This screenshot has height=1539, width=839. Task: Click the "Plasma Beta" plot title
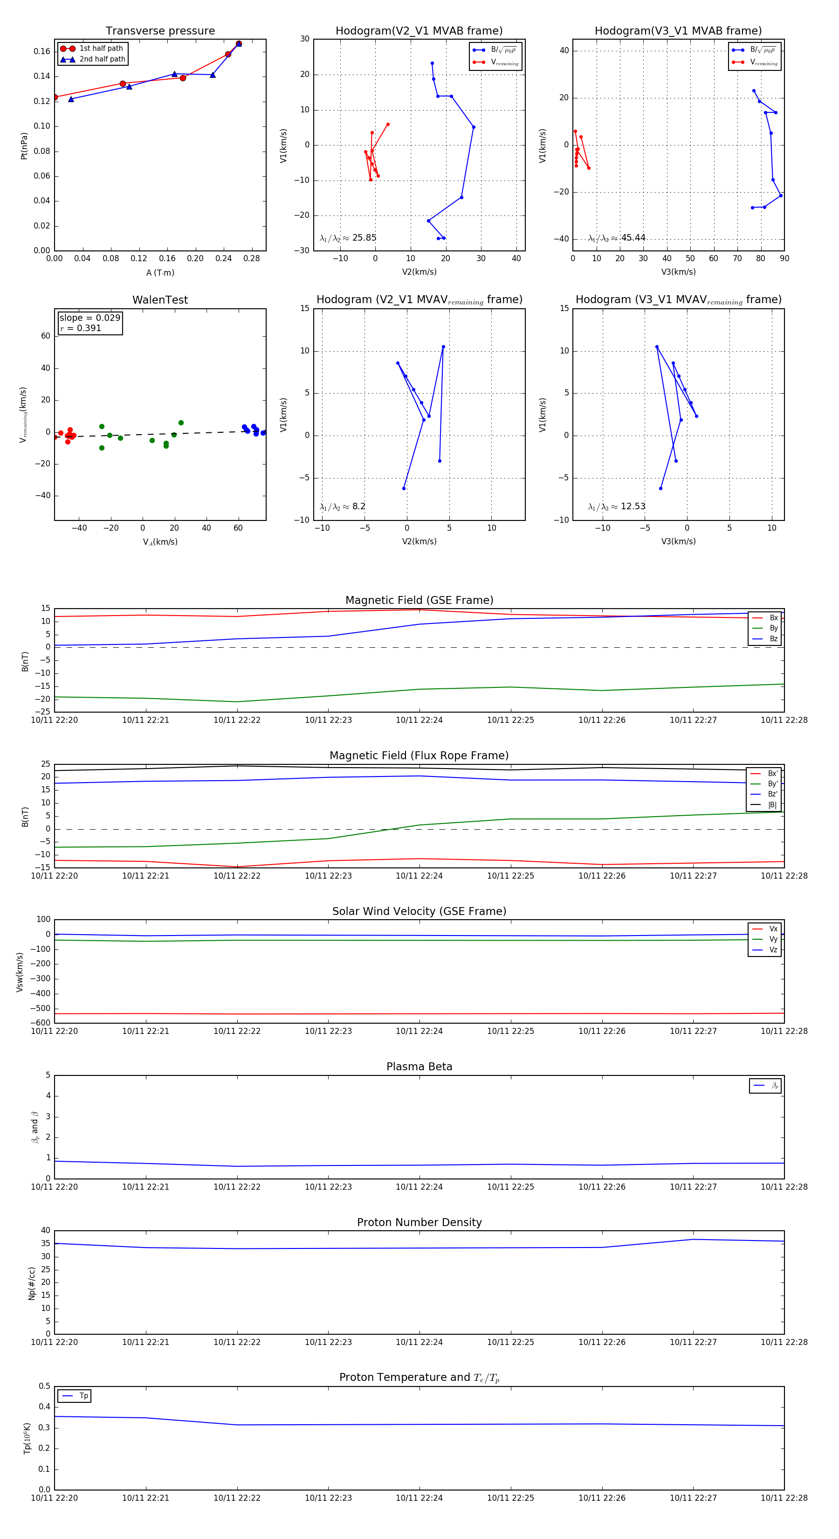[419, 1067]
